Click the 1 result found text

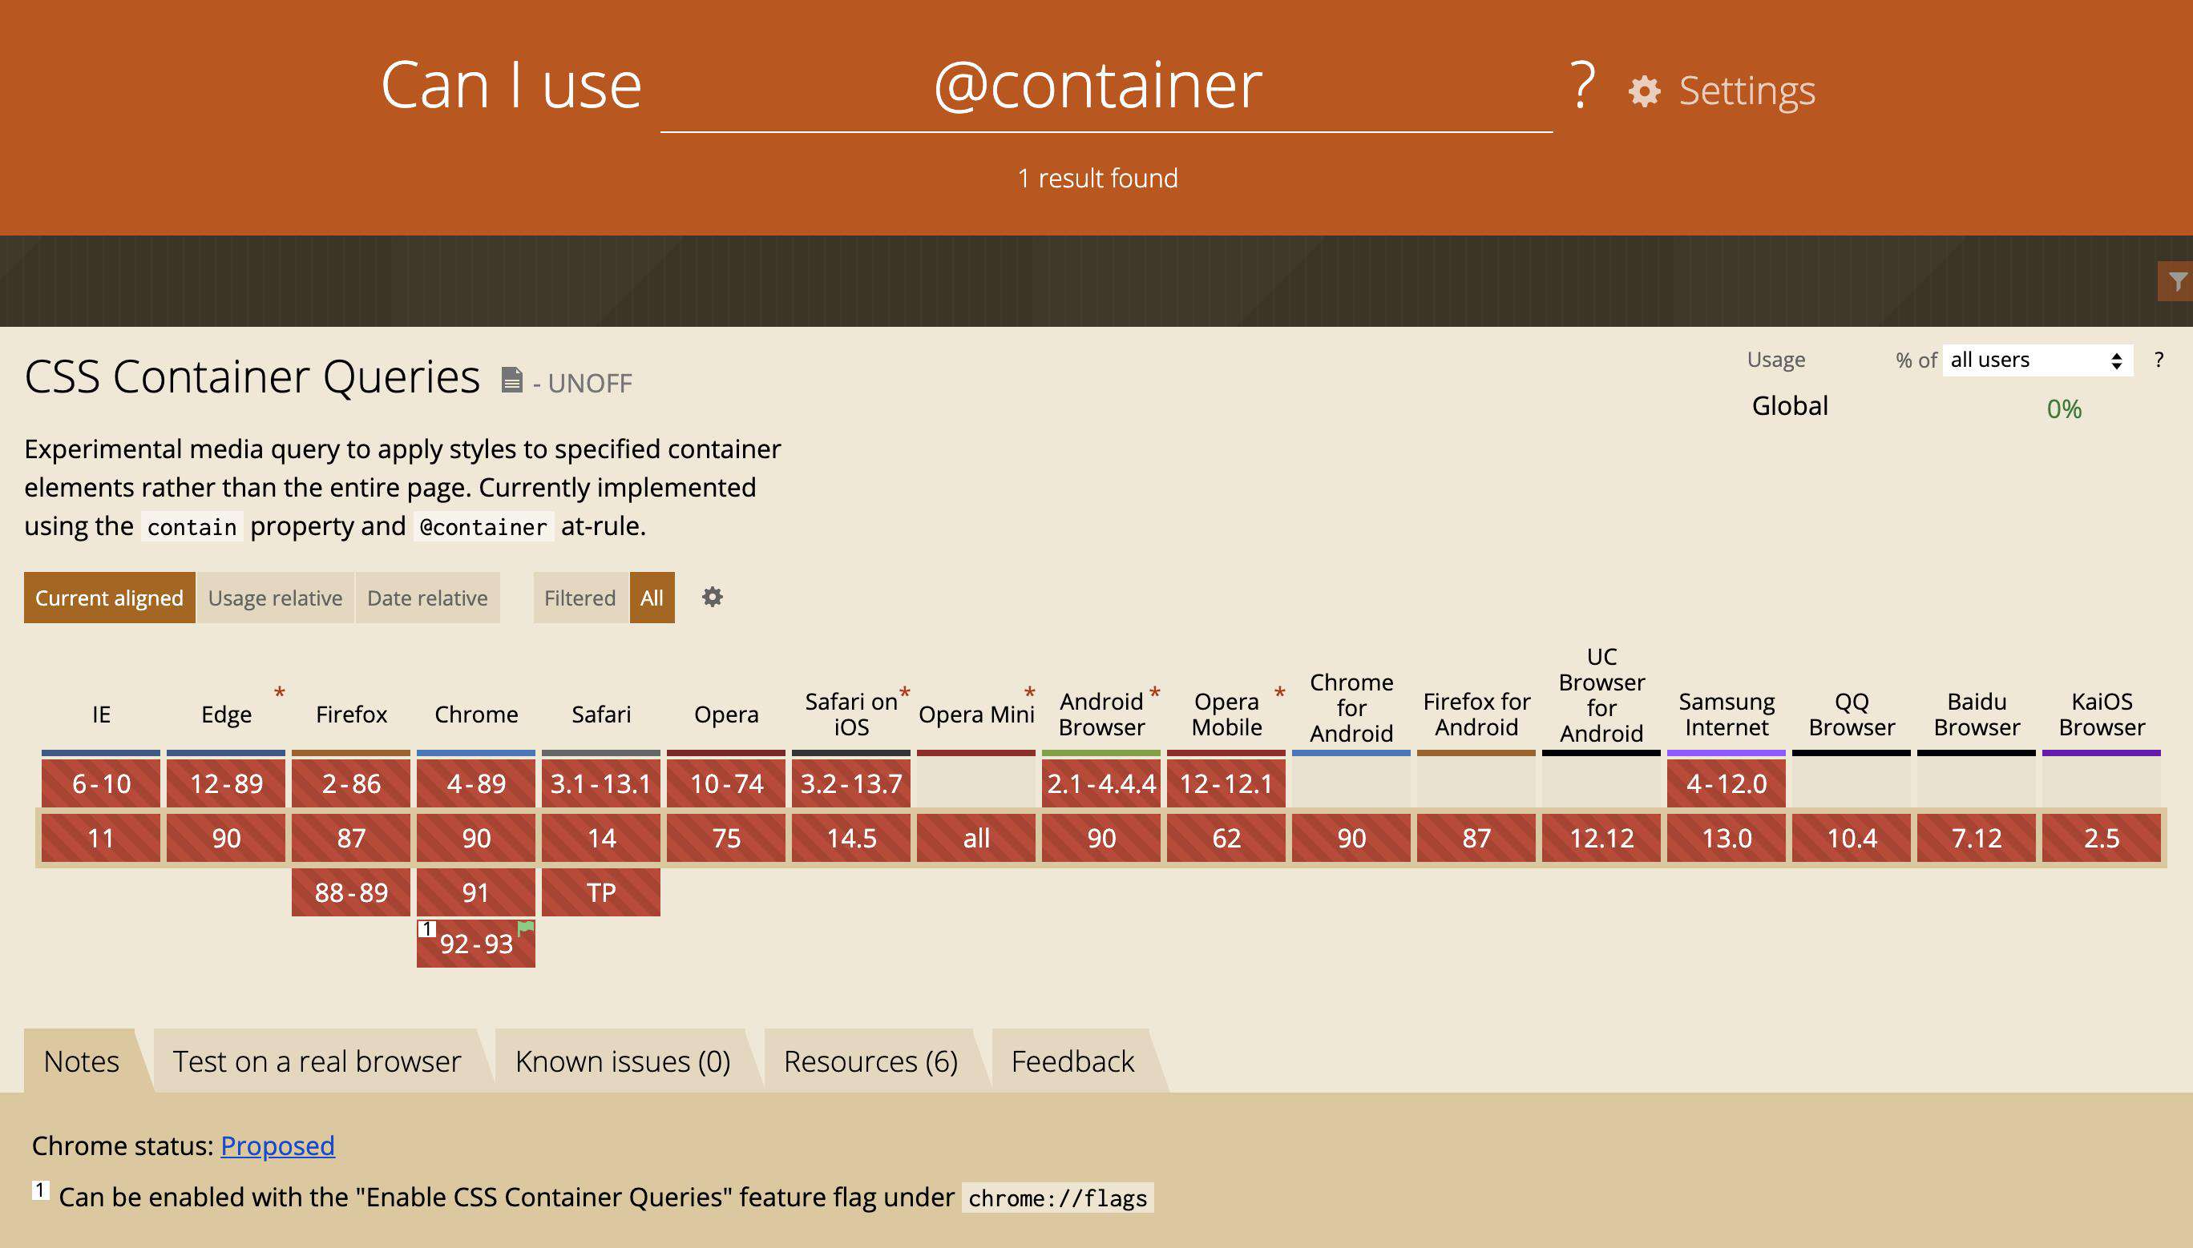[x=1098, y=179]
